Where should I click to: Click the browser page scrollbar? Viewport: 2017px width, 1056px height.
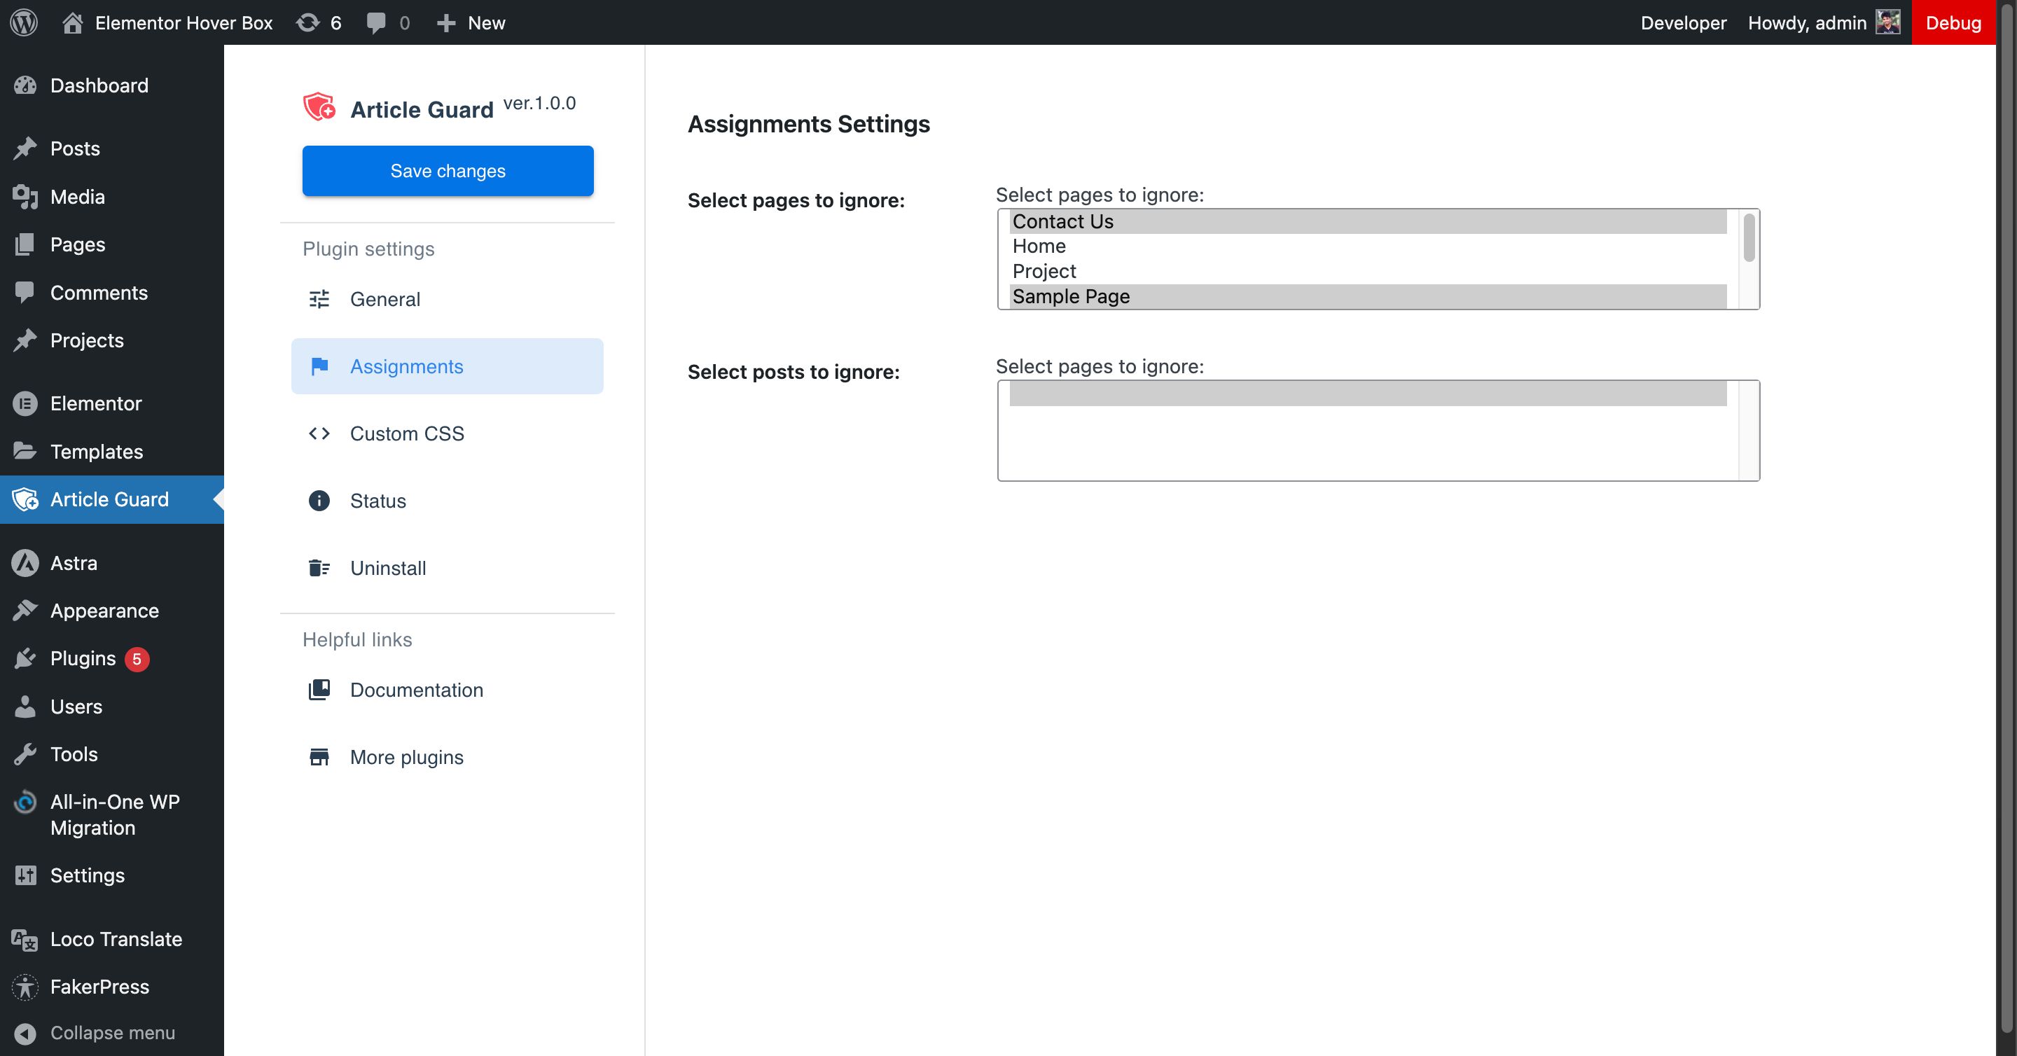[x=2006, y=517]
